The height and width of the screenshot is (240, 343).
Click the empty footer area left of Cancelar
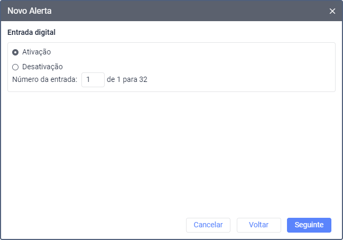[x=95, y=225]
